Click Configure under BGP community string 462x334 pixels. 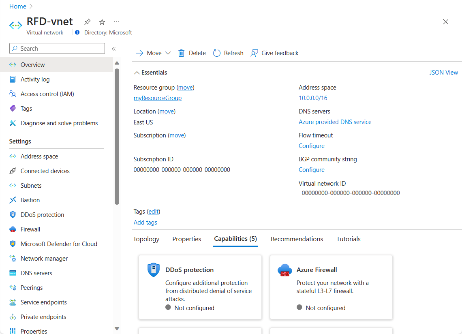(311, 170)
